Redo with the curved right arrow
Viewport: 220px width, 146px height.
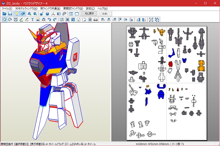pyautogui.click(x=55, y=20)
